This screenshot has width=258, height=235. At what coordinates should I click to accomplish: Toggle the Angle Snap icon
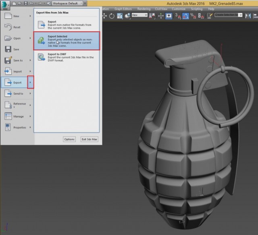(186, 16)
